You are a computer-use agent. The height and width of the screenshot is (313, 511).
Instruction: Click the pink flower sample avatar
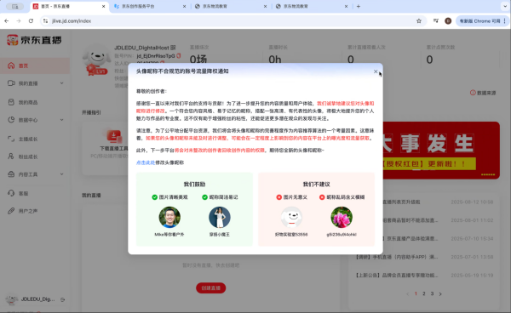(342, 218)
